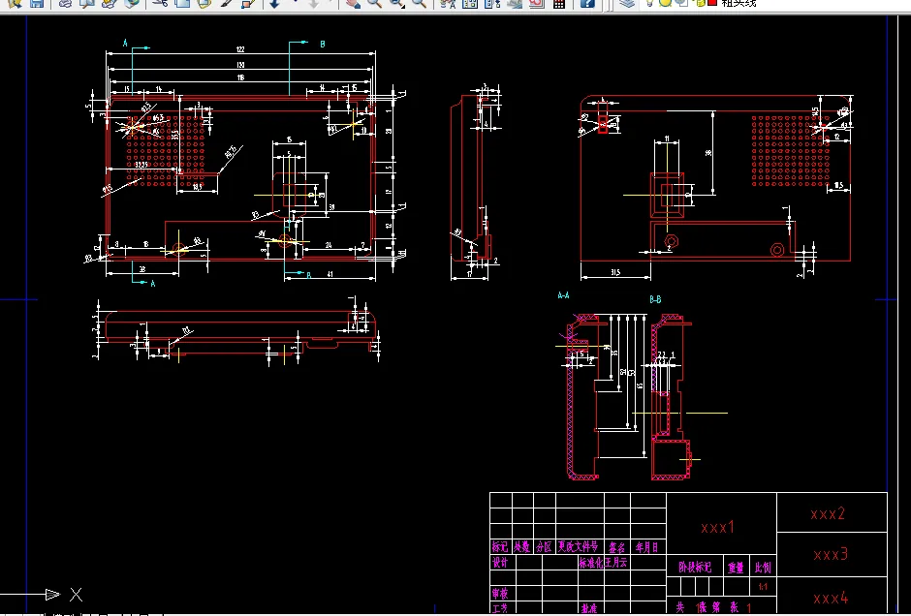Viewport: 911px width, 616px height.
Task: Click the Plot printer icon
Action: 65,4
